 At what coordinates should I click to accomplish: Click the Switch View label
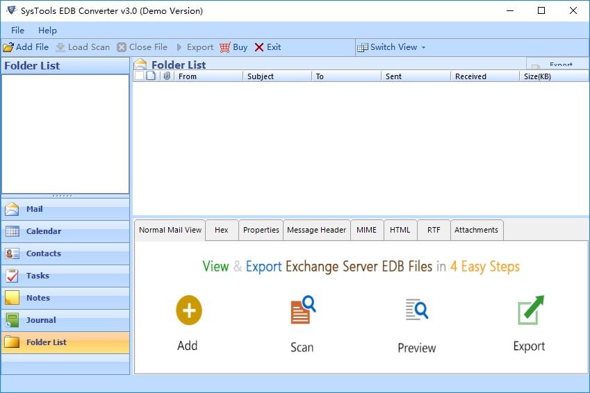pos(393,47)
